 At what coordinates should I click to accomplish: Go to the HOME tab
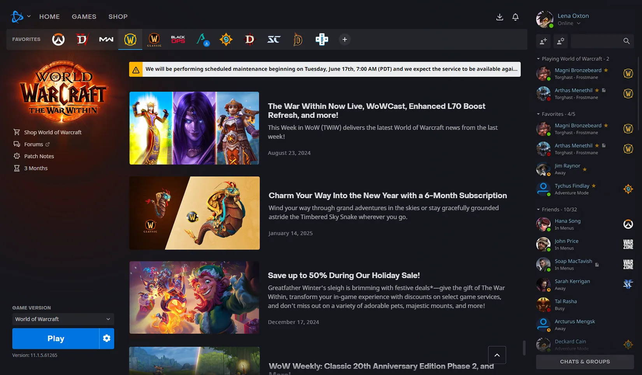click(49, 17)
